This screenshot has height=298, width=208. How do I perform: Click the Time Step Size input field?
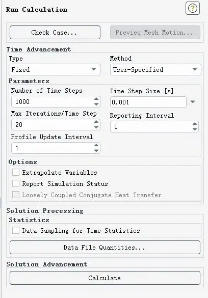(148, 102)
